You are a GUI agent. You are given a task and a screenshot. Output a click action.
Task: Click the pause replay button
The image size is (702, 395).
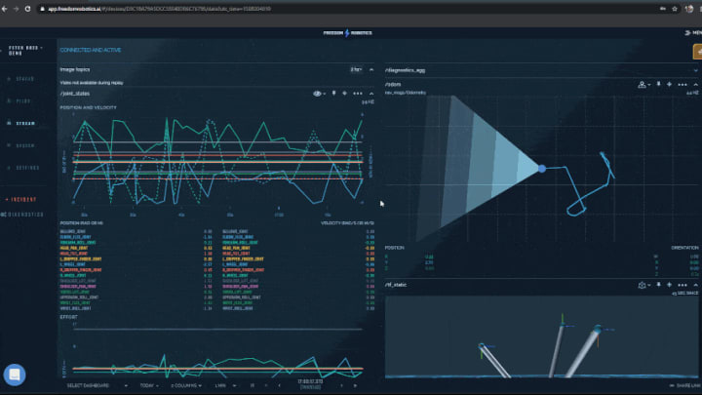click(253, 385)
